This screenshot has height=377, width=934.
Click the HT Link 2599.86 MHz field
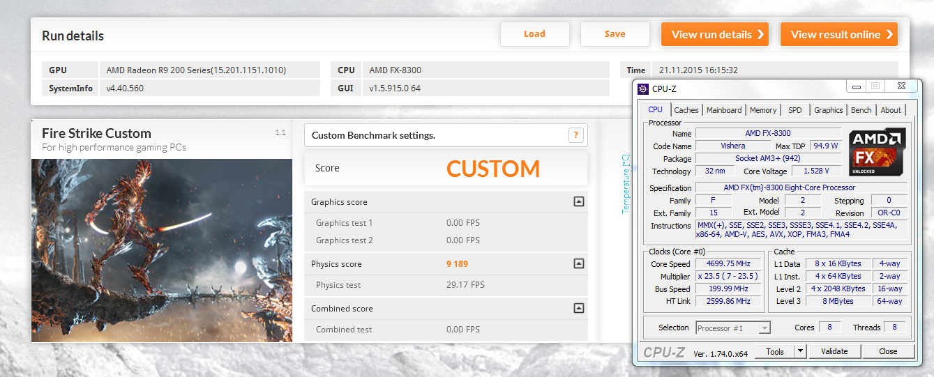[x=728, y=301]
